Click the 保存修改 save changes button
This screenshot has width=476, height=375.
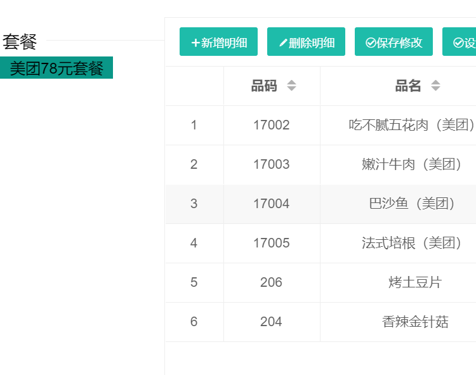point(393,42)
